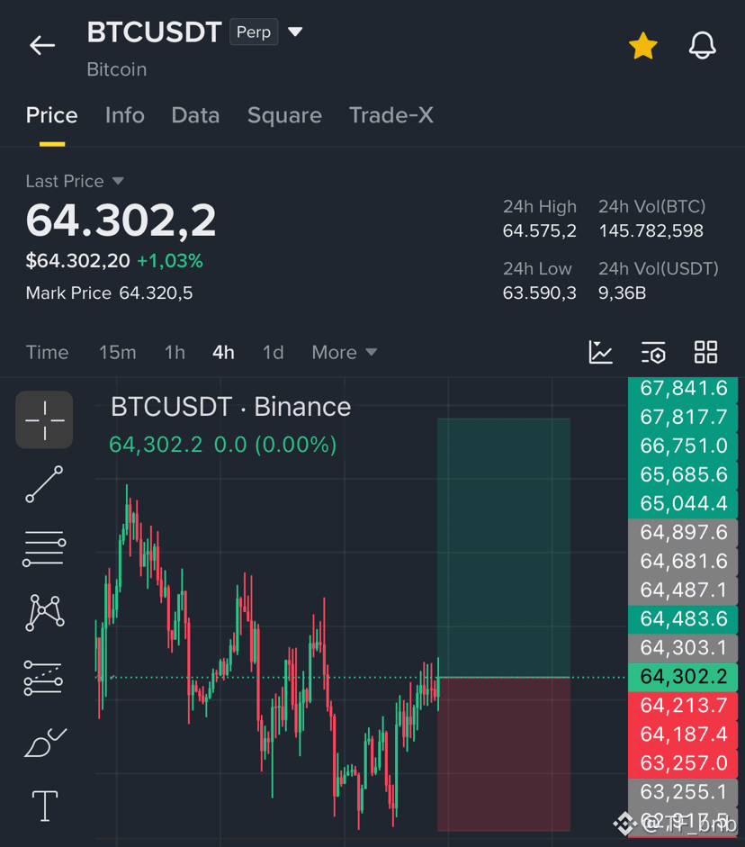Click the 24h Low value 63.590,3
The height and width of the screenshot is (847, 745).
[x=539, y=293]
